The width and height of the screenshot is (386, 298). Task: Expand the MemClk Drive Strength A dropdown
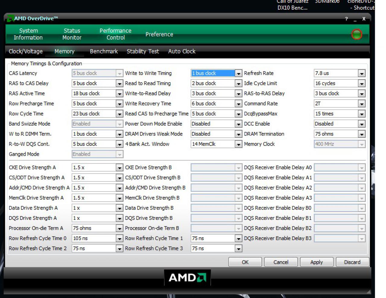tap(119, 198)
